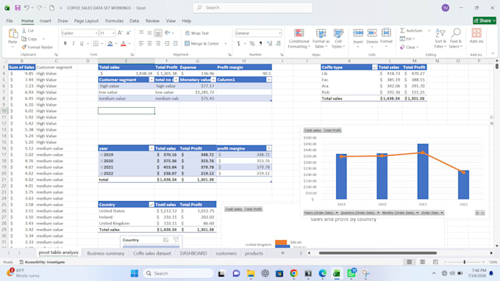This screenshot has height=281, width=500.
Task: Switch to Page Layout view in status bar
Action: tap(422, 262)
